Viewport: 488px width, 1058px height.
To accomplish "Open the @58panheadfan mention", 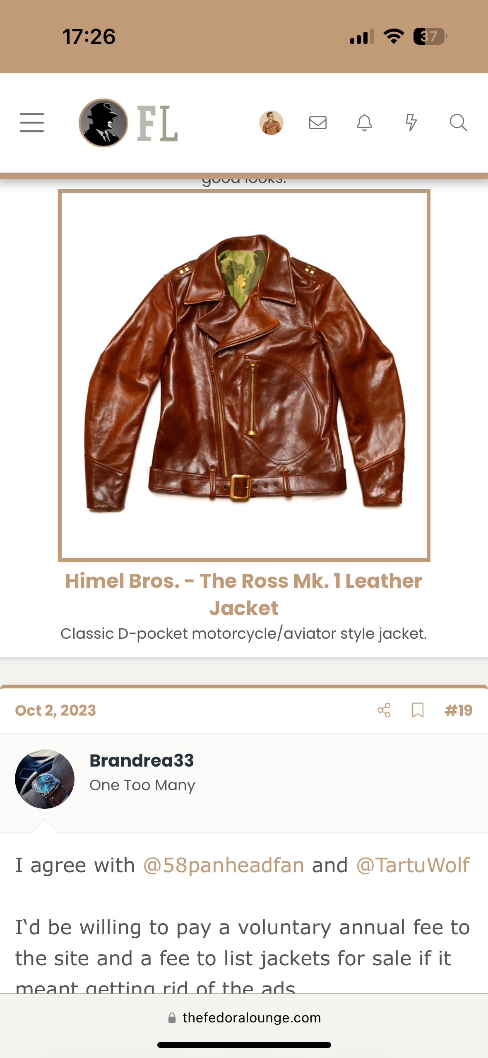I will [224, 866].
